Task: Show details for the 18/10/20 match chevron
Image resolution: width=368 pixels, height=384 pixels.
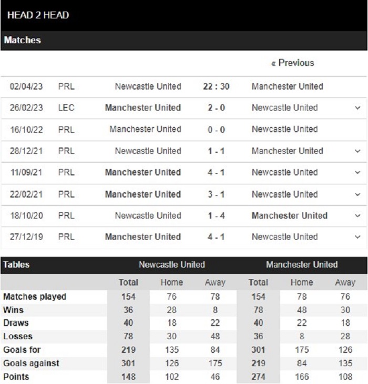Action: (358, 216)
